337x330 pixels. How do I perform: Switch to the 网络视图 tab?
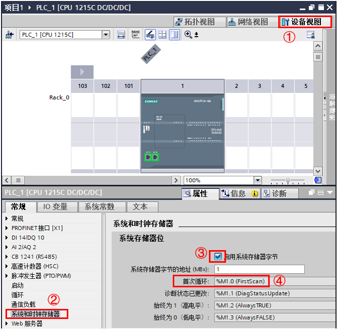click(252, 22)
